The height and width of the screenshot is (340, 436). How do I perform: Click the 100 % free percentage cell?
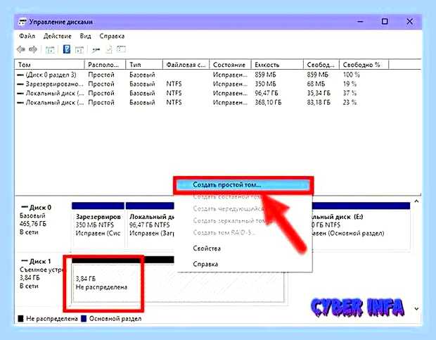(x=351, y=75)
